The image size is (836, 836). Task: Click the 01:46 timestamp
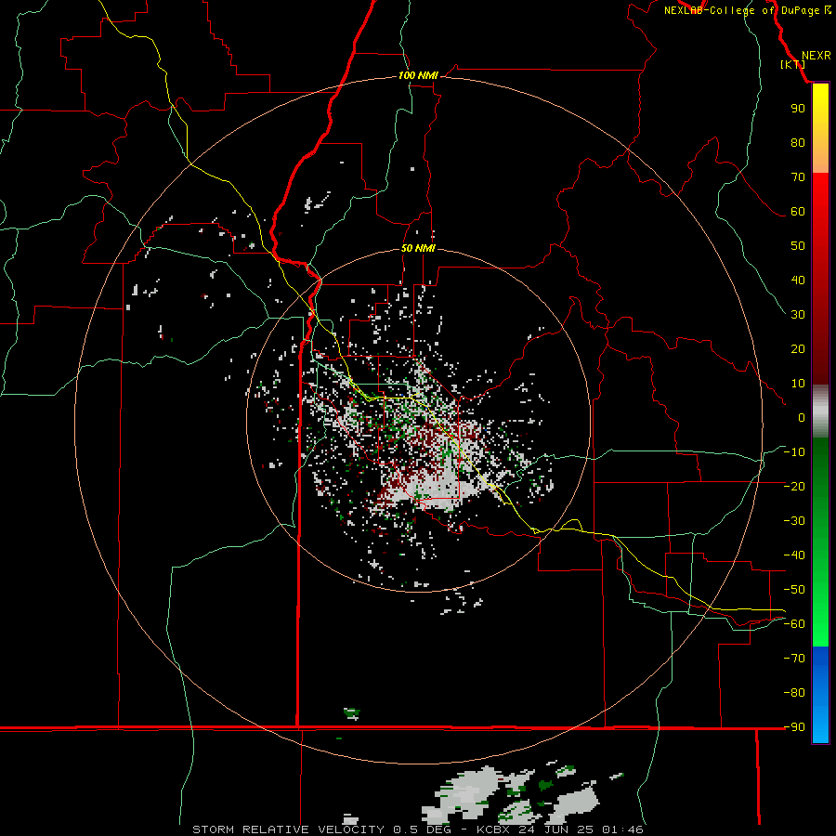coord(622,829)
